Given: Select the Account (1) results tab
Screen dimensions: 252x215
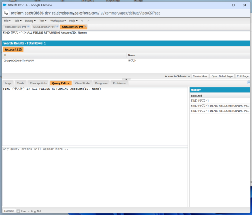Looking at the screenshot, I should pos(13,49).
